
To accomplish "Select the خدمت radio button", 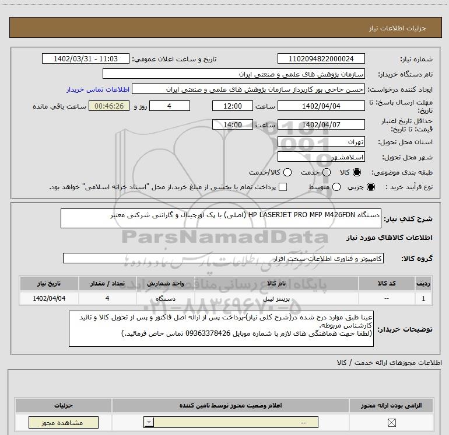I will 327,172.
